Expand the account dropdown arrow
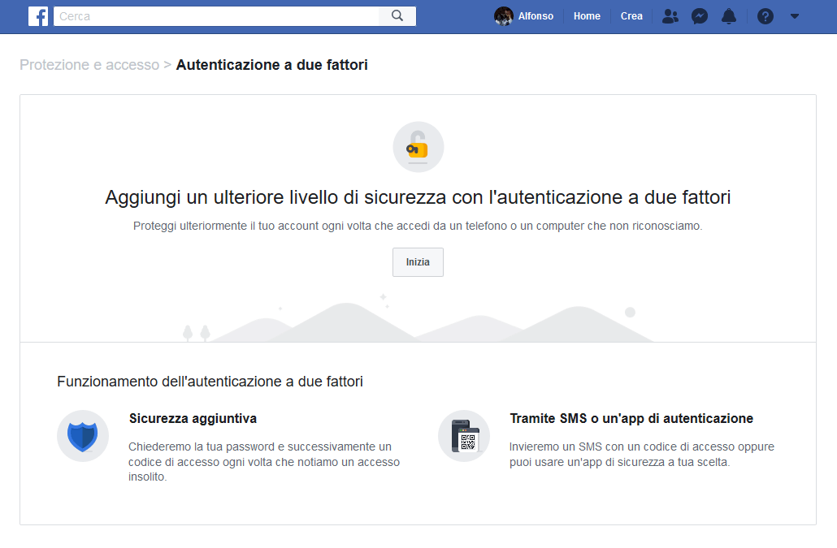This screenshot has width=837, height=548. tap(795, 16)
